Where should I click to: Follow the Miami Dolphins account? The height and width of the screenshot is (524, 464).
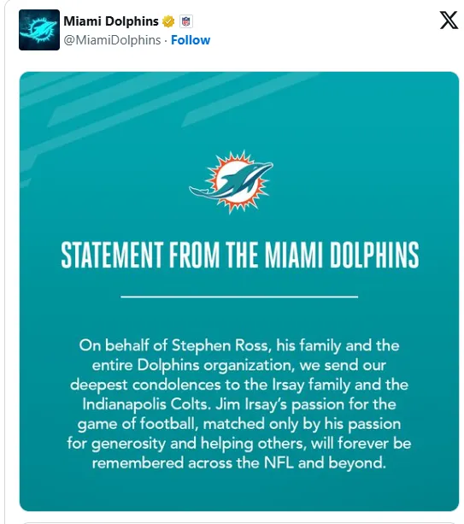(x=191, y=40)
